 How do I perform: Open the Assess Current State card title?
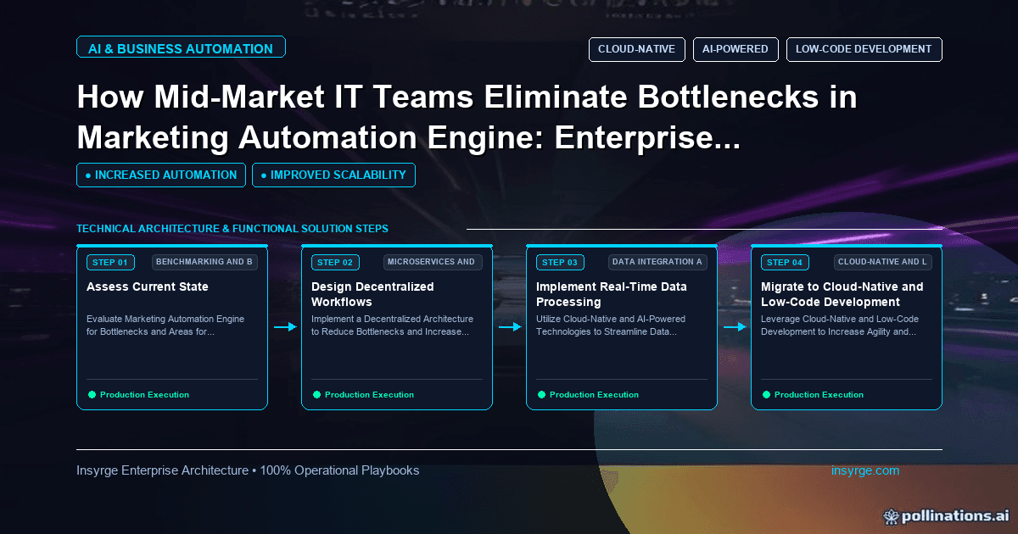[148, 286]
